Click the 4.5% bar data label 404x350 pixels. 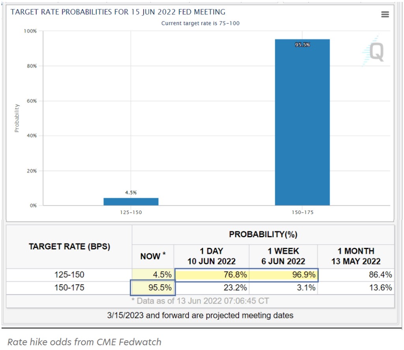pyautogui.click(x=131, y=193)
